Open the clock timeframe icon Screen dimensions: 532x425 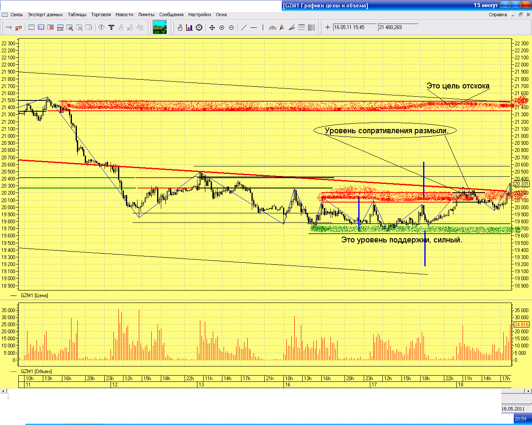(199, 28)
